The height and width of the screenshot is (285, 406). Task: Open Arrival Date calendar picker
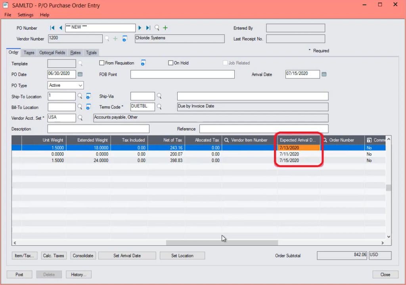click(324, 74)
